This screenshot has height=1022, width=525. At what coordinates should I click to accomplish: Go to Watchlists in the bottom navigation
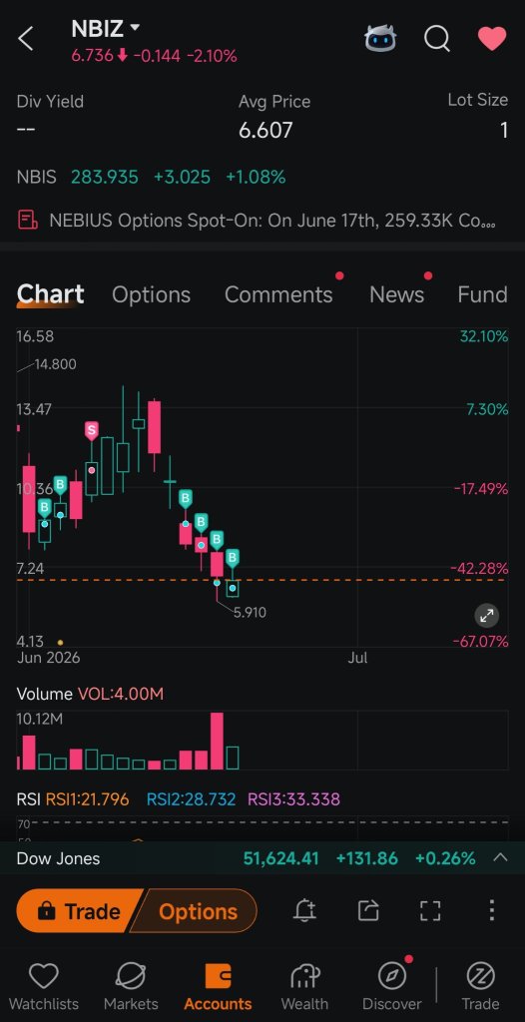click(44, 986)
